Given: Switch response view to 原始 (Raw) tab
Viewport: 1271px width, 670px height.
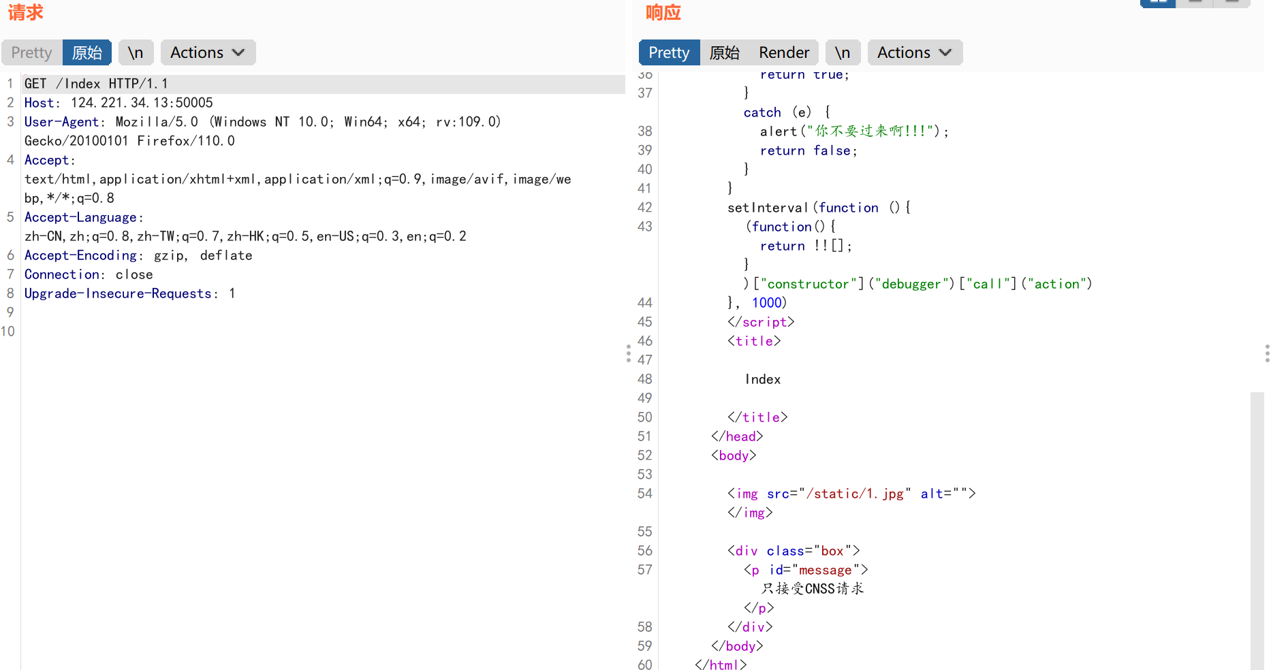Looking at the screenshot, I should pyautogui.click(x=724, y=52).
